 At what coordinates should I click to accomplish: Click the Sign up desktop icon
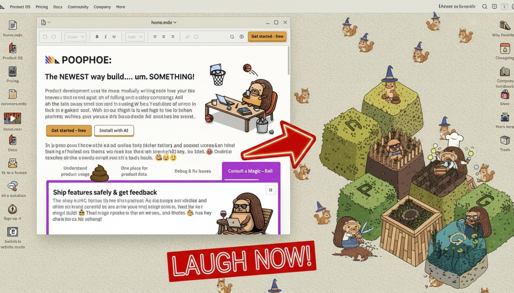[x=13, y=209]
